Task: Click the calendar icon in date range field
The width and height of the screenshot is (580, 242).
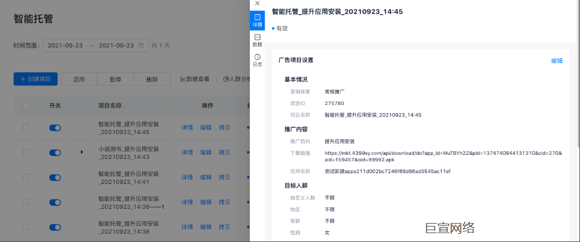Action: tap(141, 46)
